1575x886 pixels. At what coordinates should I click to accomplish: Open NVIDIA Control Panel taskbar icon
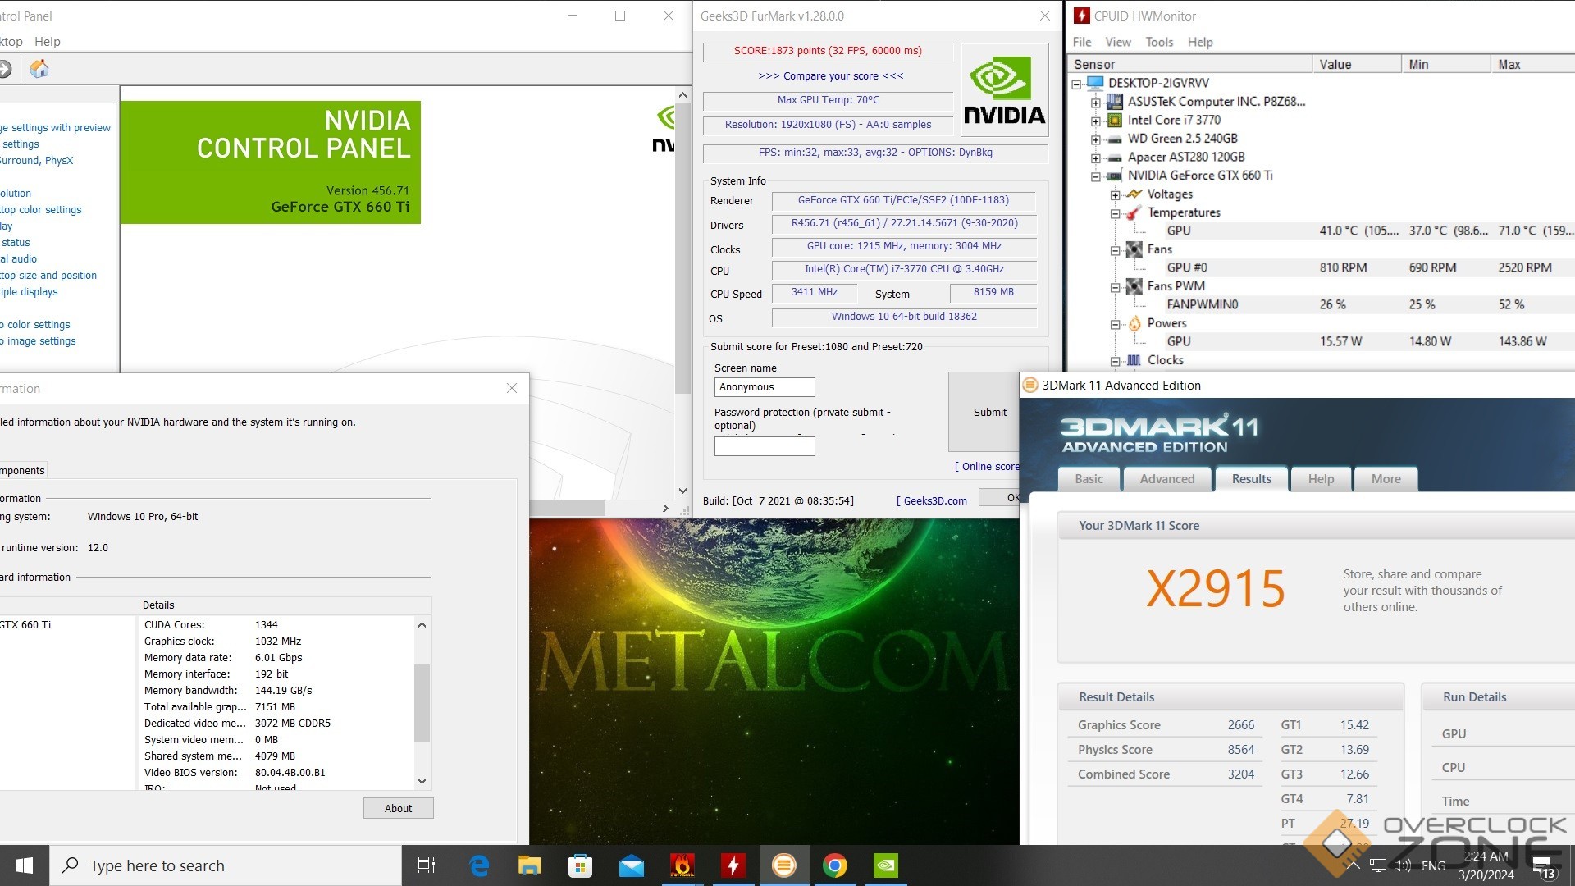885,865
